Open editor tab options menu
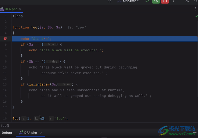 click(195, 9)
